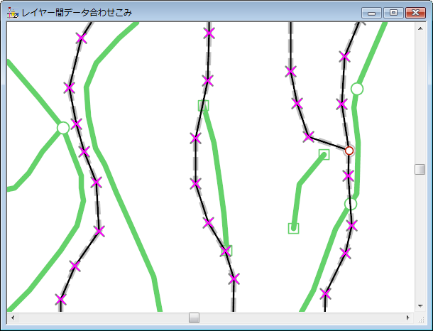Click the vertical scrollbar down arrow

420,306
